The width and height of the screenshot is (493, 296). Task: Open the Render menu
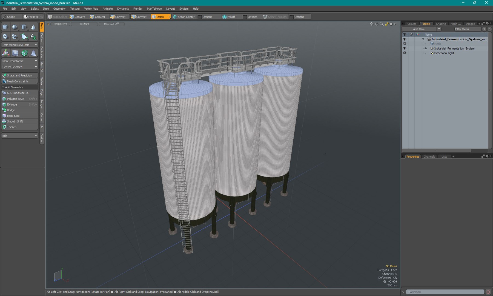pyautogui.click(x=138, y=9)
